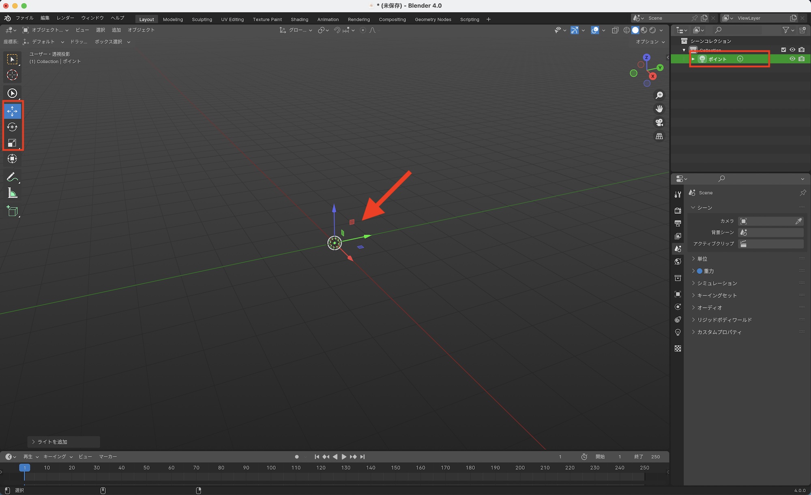
Task: Click the 終了 frame field 250
Action: pyautogui.click(x=655, y=457)
